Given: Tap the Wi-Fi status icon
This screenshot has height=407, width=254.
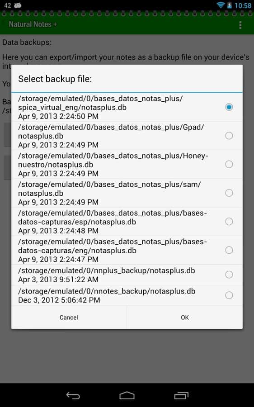Looking at the screenshot, I should click(x=221, y=5).
